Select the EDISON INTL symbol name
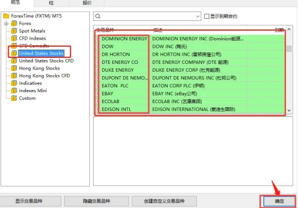The height and width of the screenshot is (208, 298). click(116, 109)
